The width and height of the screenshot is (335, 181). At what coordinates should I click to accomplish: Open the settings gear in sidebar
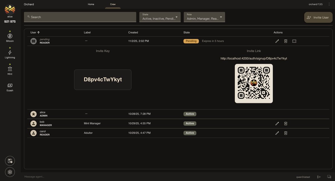coord(10,172)
